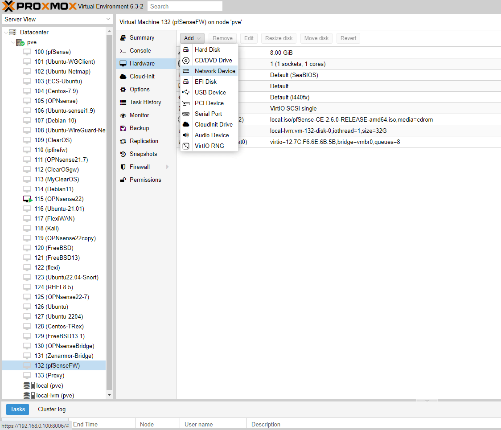Image resolution: width=501 pixels, height=430 pixels.
Task: Click the Move disk button
Action: tap(316, 38)
